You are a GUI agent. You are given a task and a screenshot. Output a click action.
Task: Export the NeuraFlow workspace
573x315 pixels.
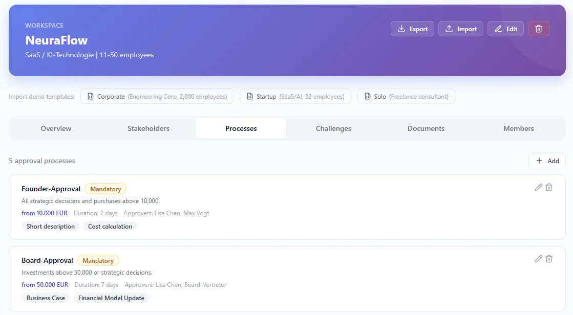coord(412,29)
